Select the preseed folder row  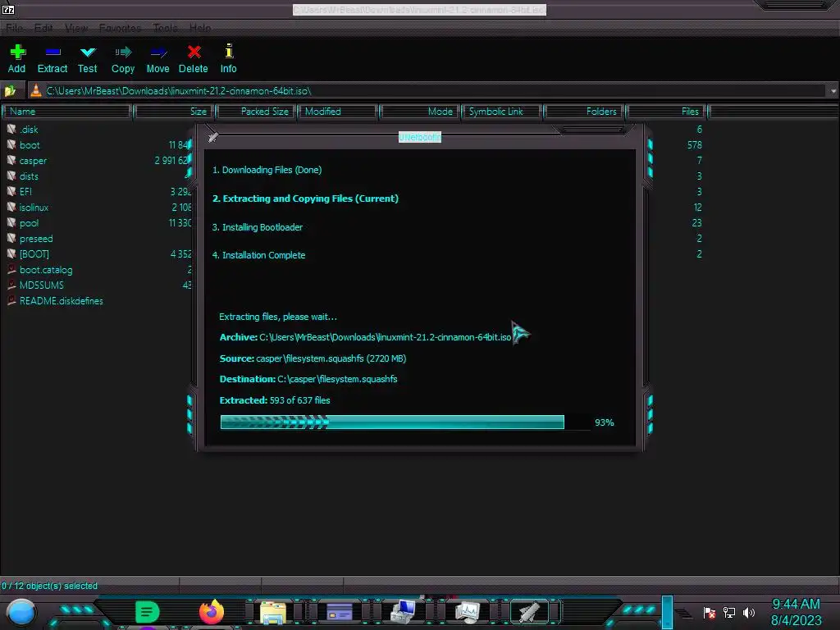[x=30, y=238]
